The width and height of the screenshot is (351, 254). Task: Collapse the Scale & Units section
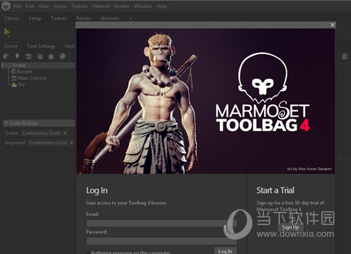coord(6,123)
